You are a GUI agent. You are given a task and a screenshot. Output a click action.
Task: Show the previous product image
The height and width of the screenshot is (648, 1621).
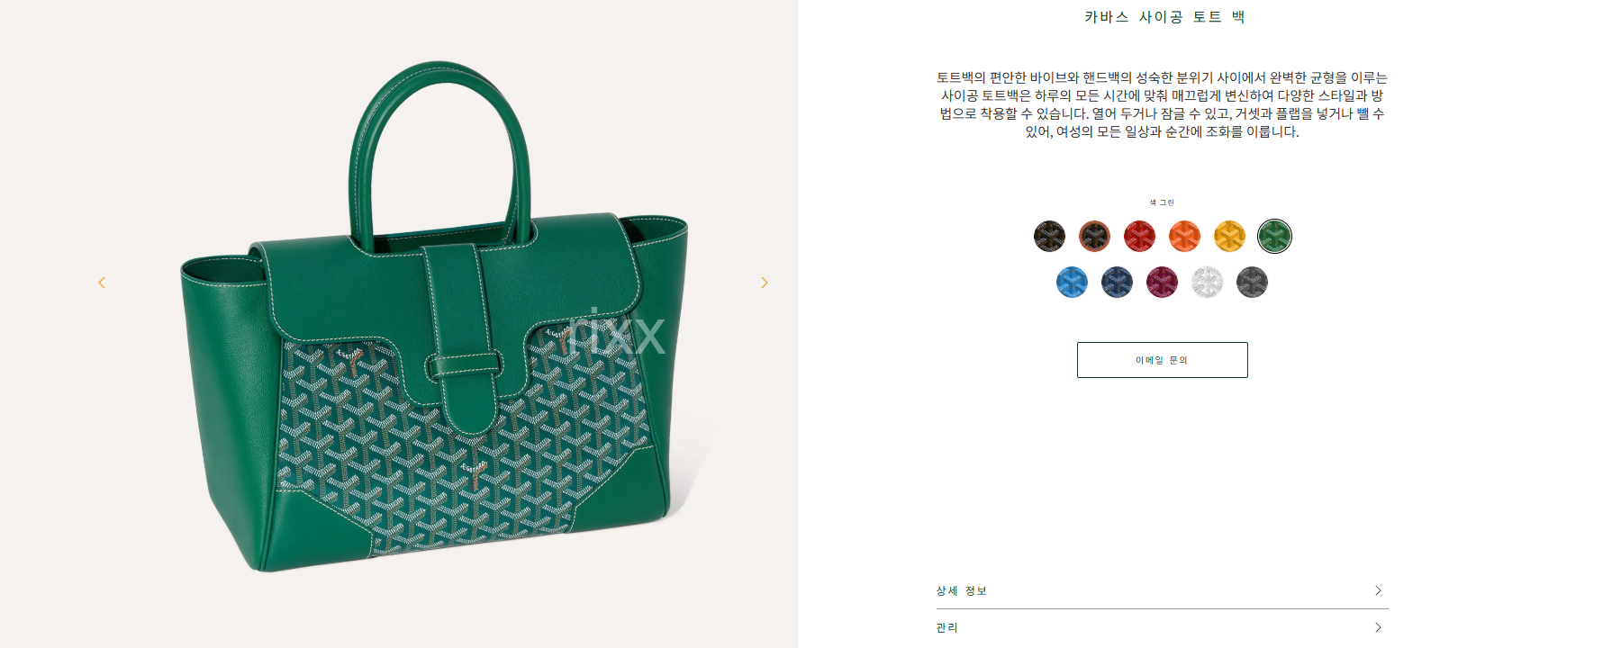coord(102,283)
